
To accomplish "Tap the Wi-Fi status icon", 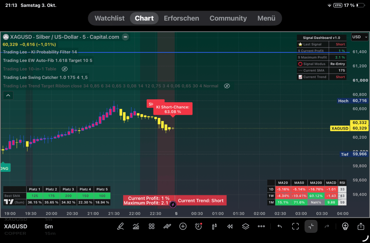I will pos(330,5).
